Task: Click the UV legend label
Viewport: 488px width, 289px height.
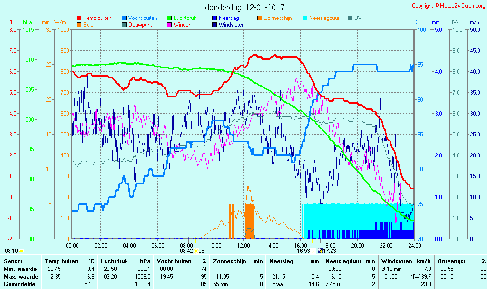Action: (x=358, y=18)
